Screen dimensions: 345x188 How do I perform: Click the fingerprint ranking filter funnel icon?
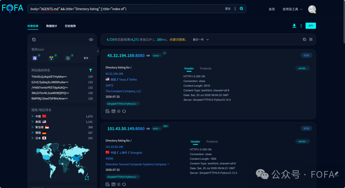coord(90,70)
